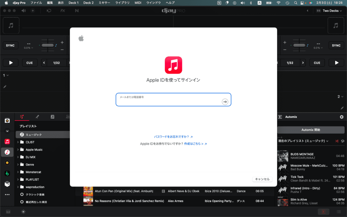Screen dimensions: 347x217
Task: Click the blue key lock note icon on Deck 2
Action: (x=307, y=45)
